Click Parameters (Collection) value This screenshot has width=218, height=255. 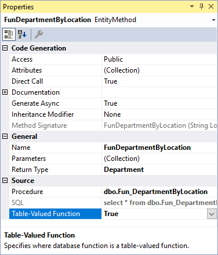click(122, 159)
